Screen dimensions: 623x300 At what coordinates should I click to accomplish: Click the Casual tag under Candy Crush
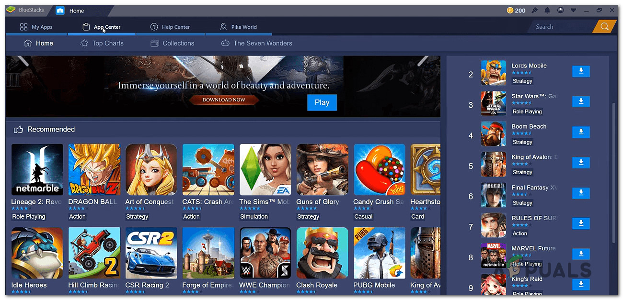click(363, 217)
